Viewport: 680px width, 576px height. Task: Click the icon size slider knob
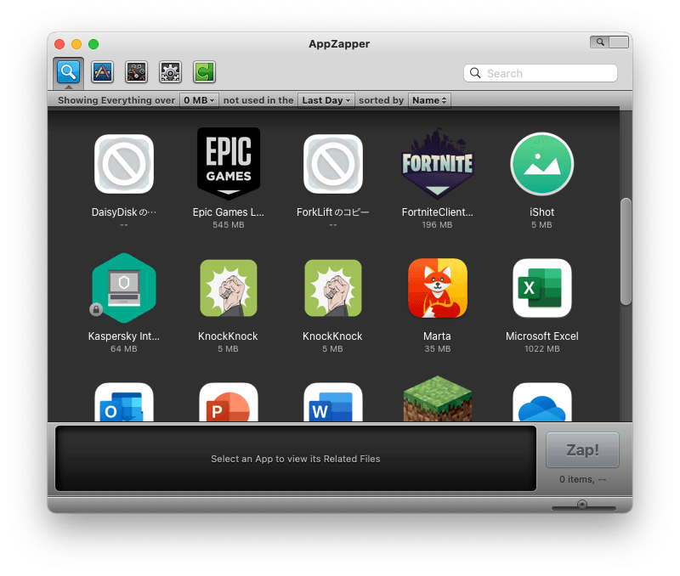[x=582, y=504]
